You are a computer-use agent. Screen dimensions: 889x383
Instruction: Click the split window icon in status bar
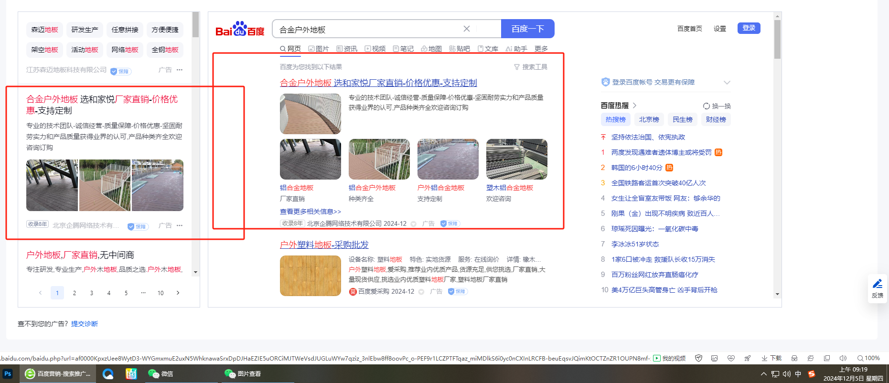[827, 358]
